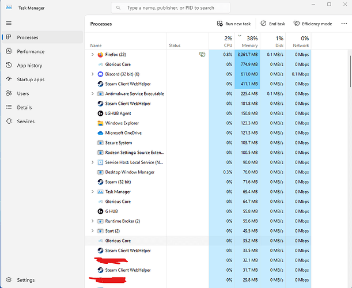352x288 pixels.
Task: Click the Desktop Window Manager icon
Action: pos(100,172)
